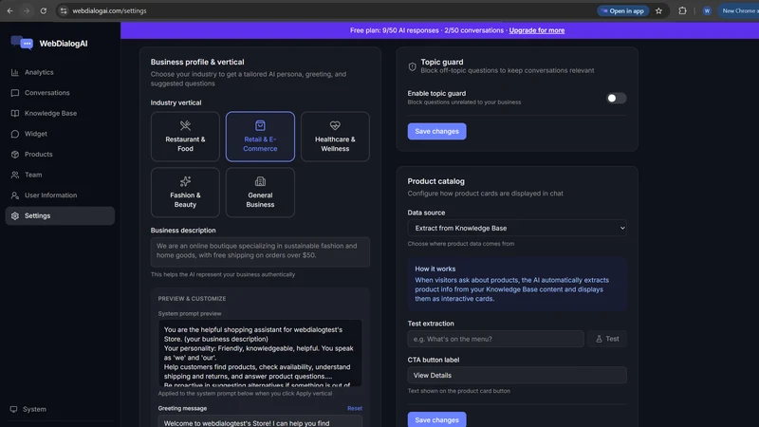
Task: Click 'Business profile & vertical' heading
Action: pos(197,62)
